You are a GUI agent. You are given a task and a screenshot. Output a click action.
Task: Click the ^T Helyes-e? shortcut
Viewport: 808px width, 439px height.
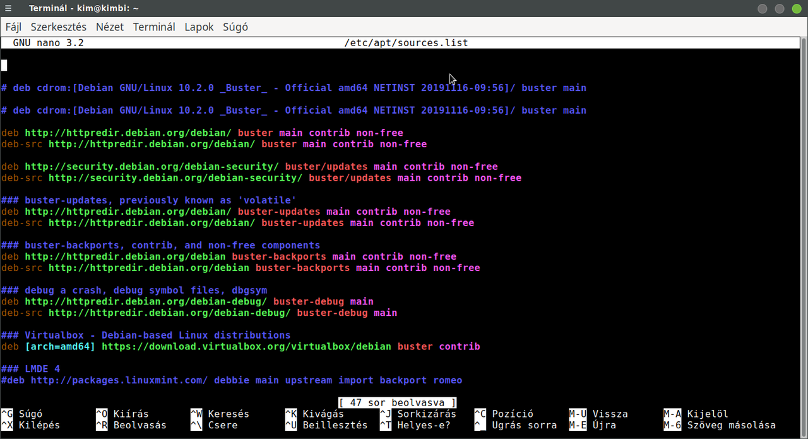(415, 425)
